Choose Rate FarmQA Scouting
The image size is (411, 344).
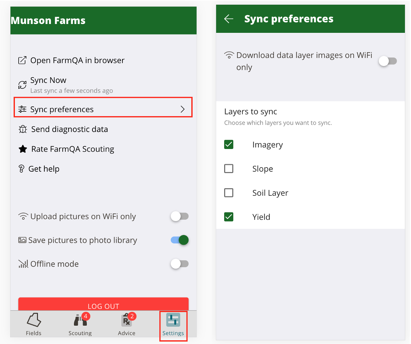tap(73, 149)
